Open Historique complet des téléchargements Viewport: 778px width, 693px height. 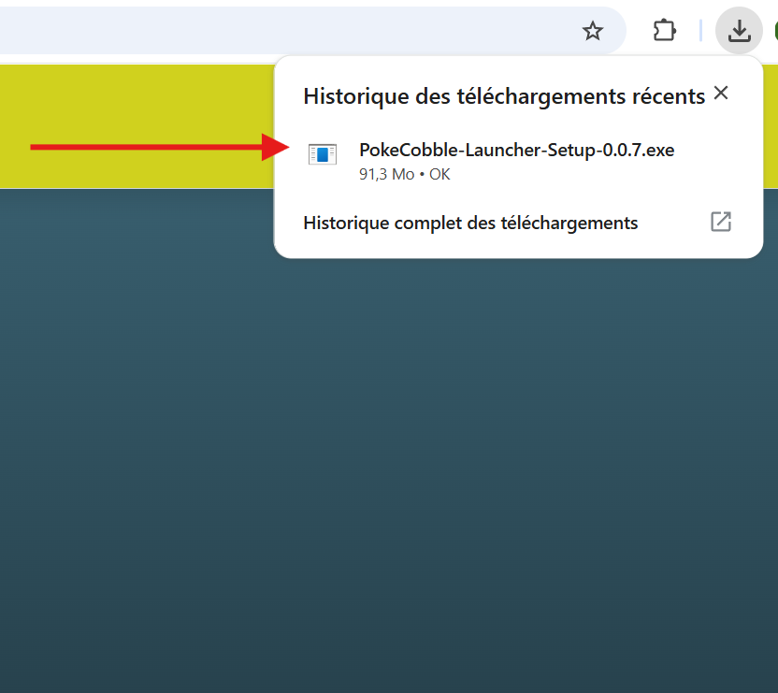click(x=470, y=223)
